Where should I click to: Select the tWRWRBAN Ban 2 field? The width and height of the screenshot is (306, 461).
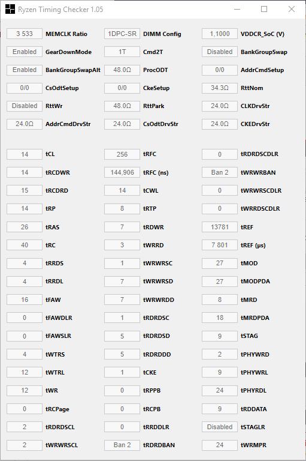tap(220, 172)
